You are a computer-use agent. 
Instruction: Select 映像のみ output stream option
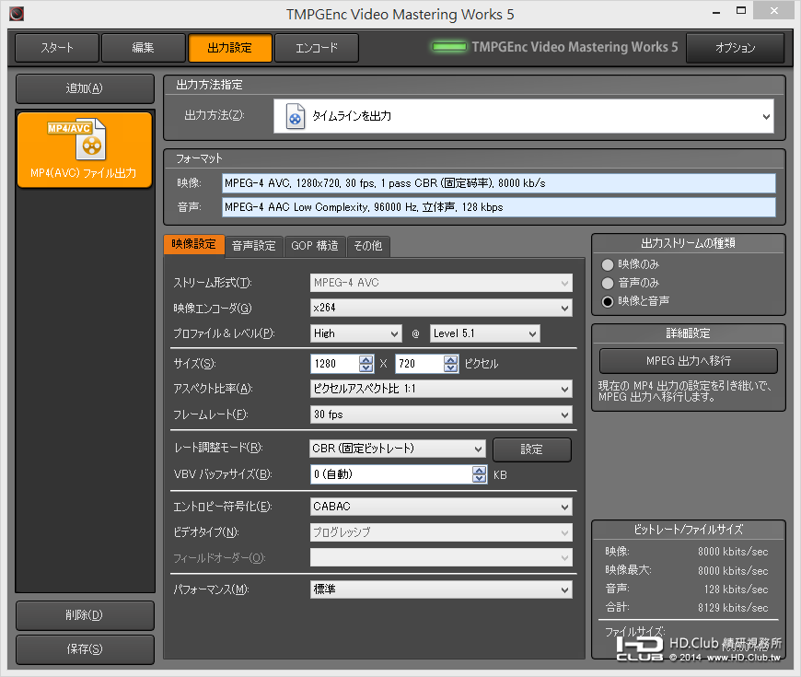click(x=607, y=265)
